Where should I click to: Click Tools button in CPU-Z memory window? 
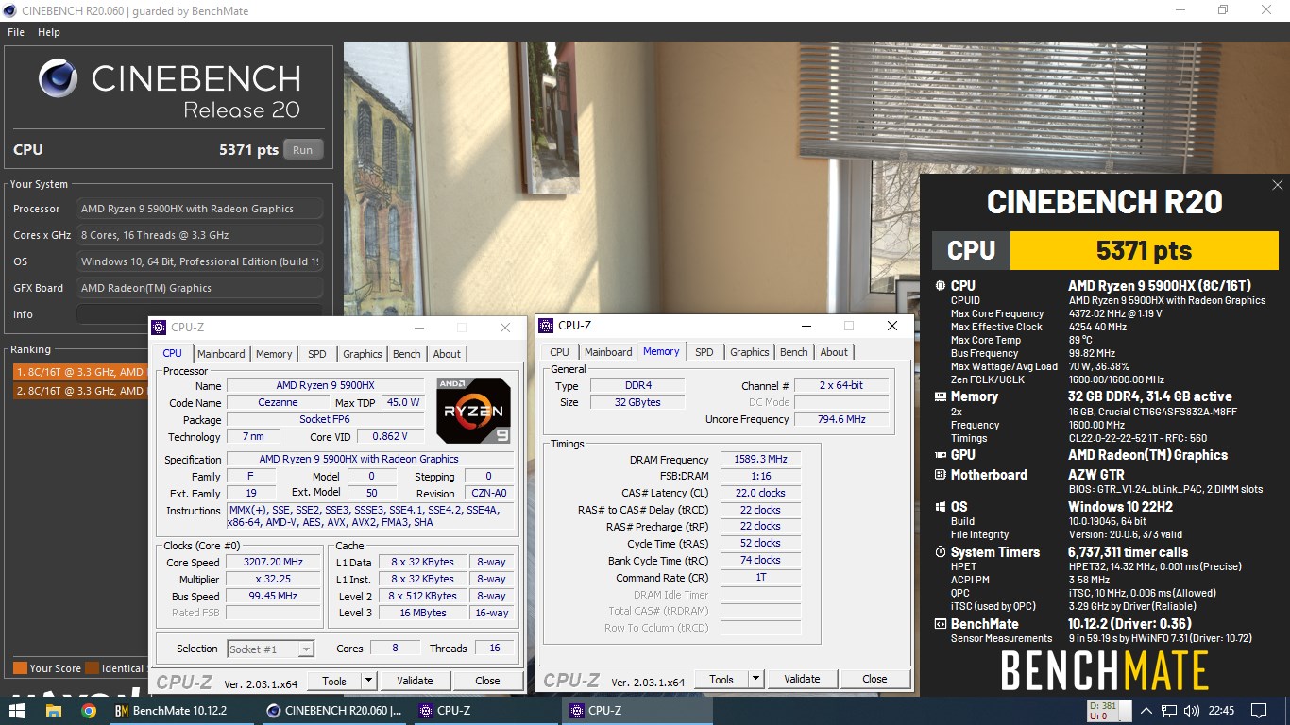click(x=721, y=679)
